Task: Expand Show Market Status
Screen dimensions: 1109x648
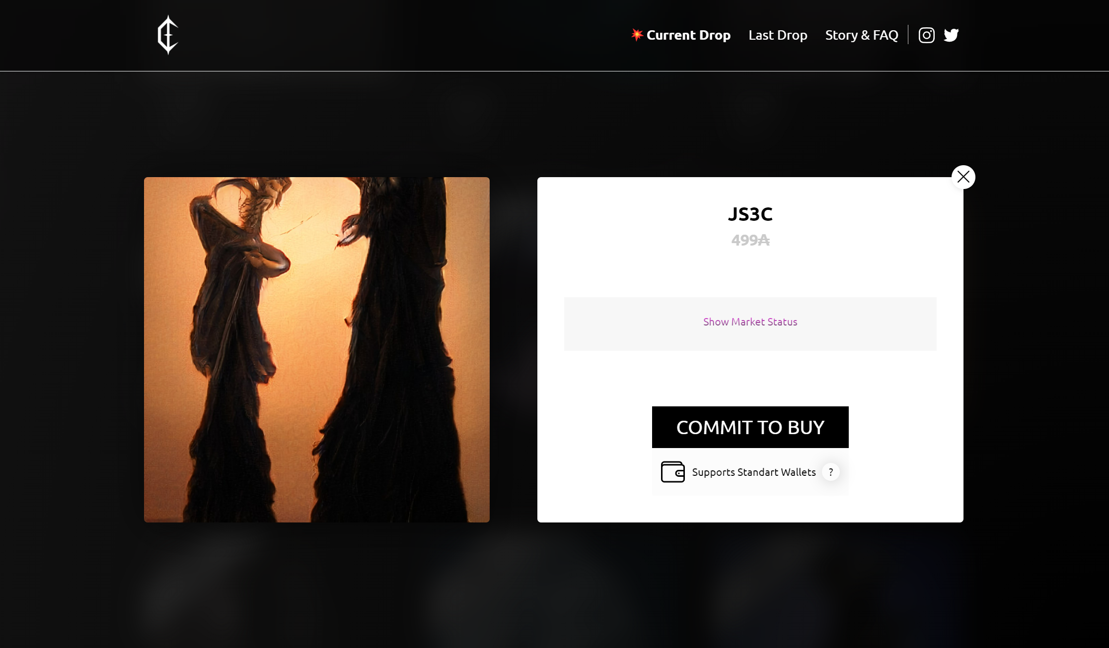Action: 750,322
